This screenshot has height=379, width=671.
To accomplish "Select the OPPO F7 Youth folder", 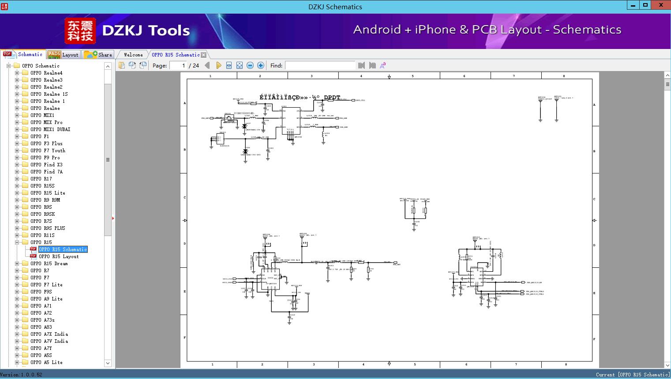I will [x=48, y=150].
